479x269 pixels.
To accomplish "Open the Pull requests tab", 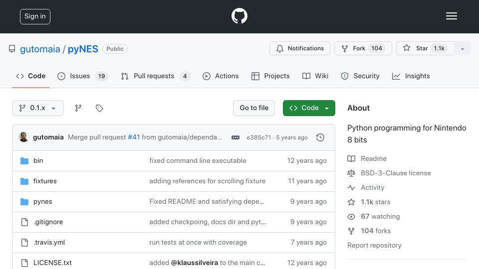I will 155,76.
